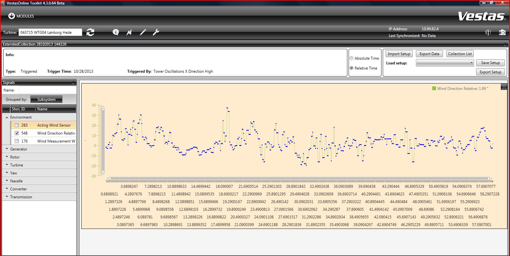This screenshot has width=510, height=256.
Task: Sort signals by ID column header
Action: [27, 109]
